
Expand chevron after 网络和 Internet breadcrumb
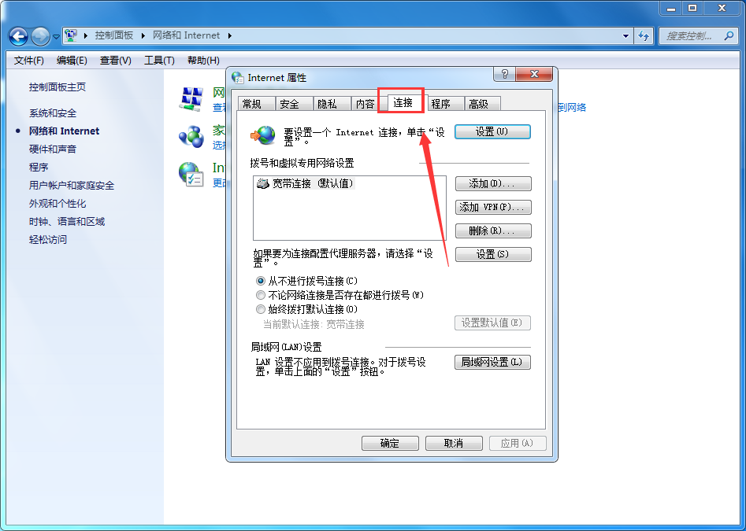(x=230, y=35)
